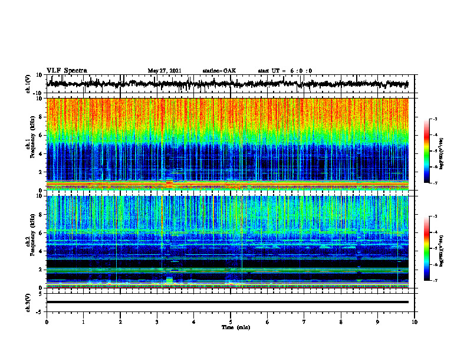Click the "-7" value on ch.2 colorbar
This screenshot has width=467, height=361.
[x=435, y=281]
